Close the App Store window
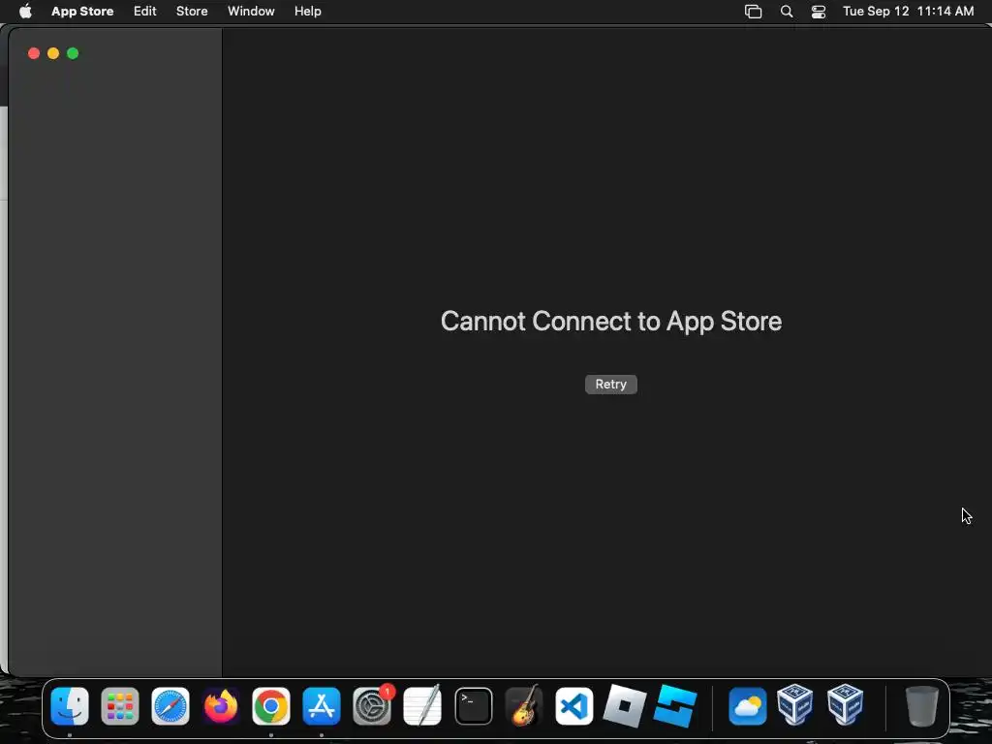992x744 pixels. coord(34,53)
